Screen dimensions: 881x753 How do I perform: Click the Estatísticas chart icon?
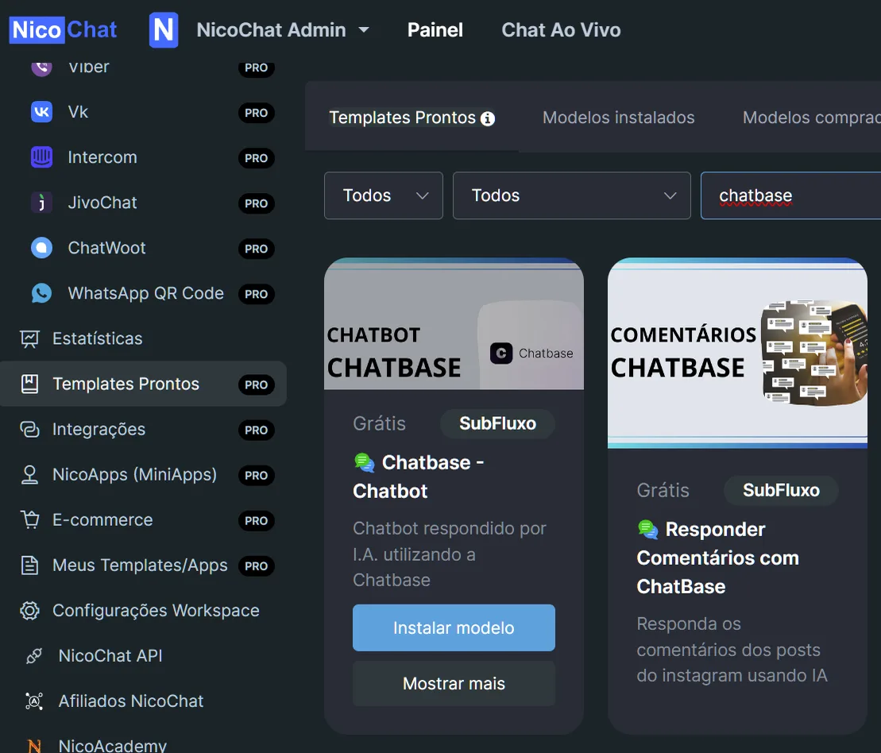click(29, 339)
